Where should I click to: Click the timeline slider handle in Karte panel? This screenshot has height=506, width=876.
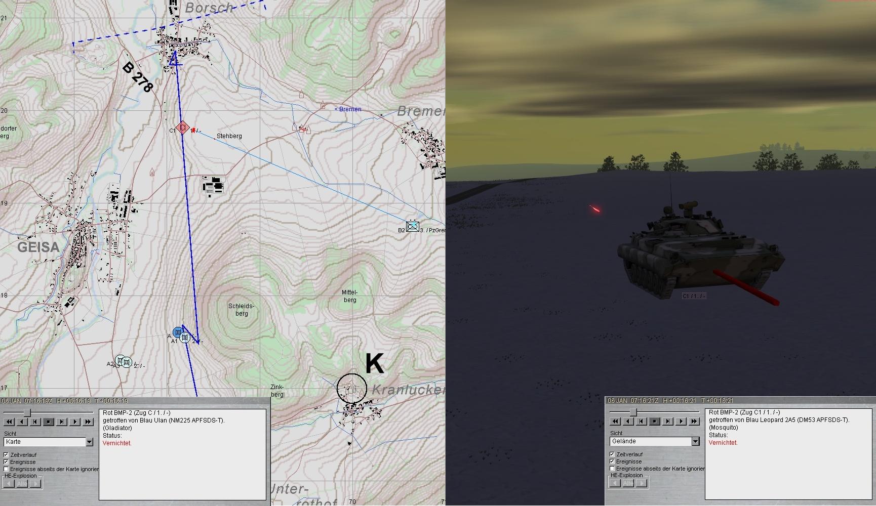(x=27, y=413)
